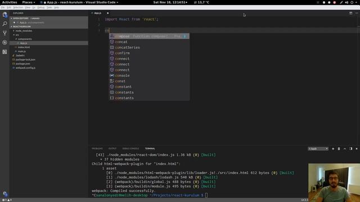Select the const keyword suggestion
The height and width of the screenshot is (202, 360).
[149, 81]
